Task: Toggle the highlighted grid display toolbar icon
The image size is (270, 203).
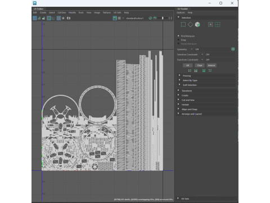Action: click(58, 18)
